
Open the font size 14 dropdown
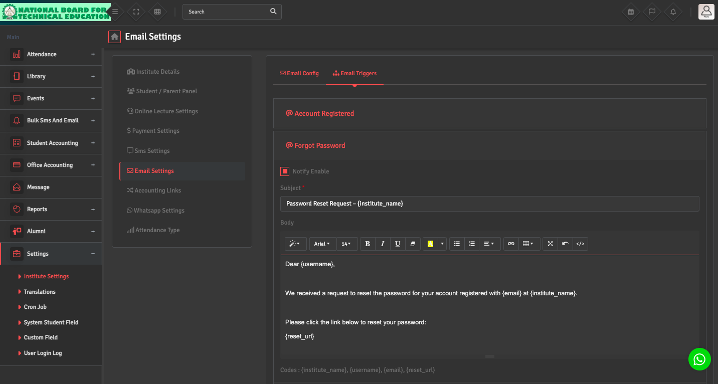point(346,244)
